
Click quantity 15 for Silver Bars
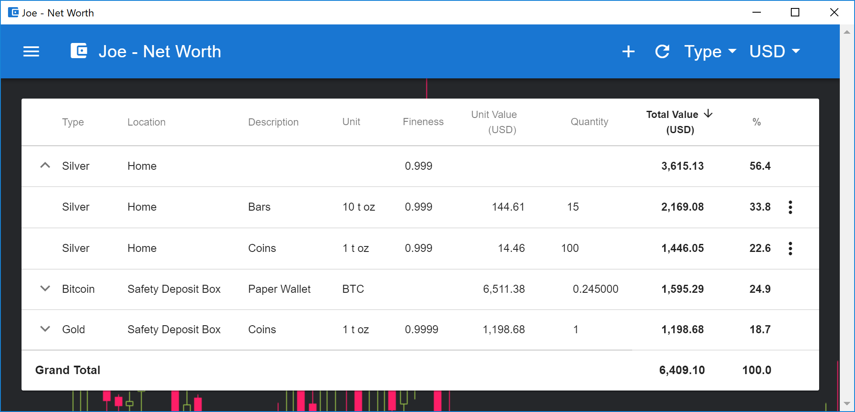(573, 207)
